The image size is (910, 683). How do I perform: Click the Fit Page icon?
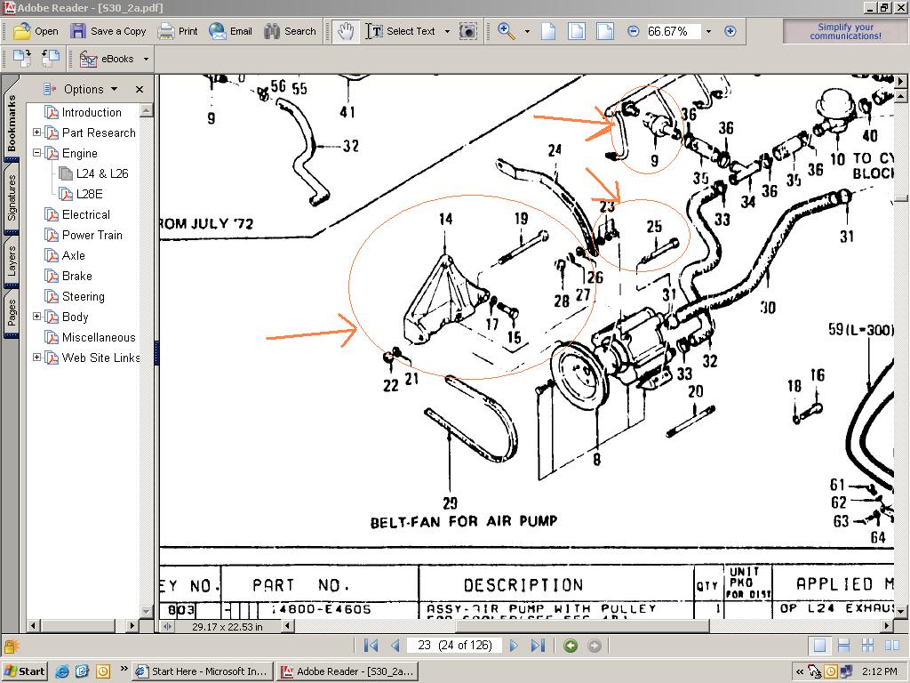(576, 31)
